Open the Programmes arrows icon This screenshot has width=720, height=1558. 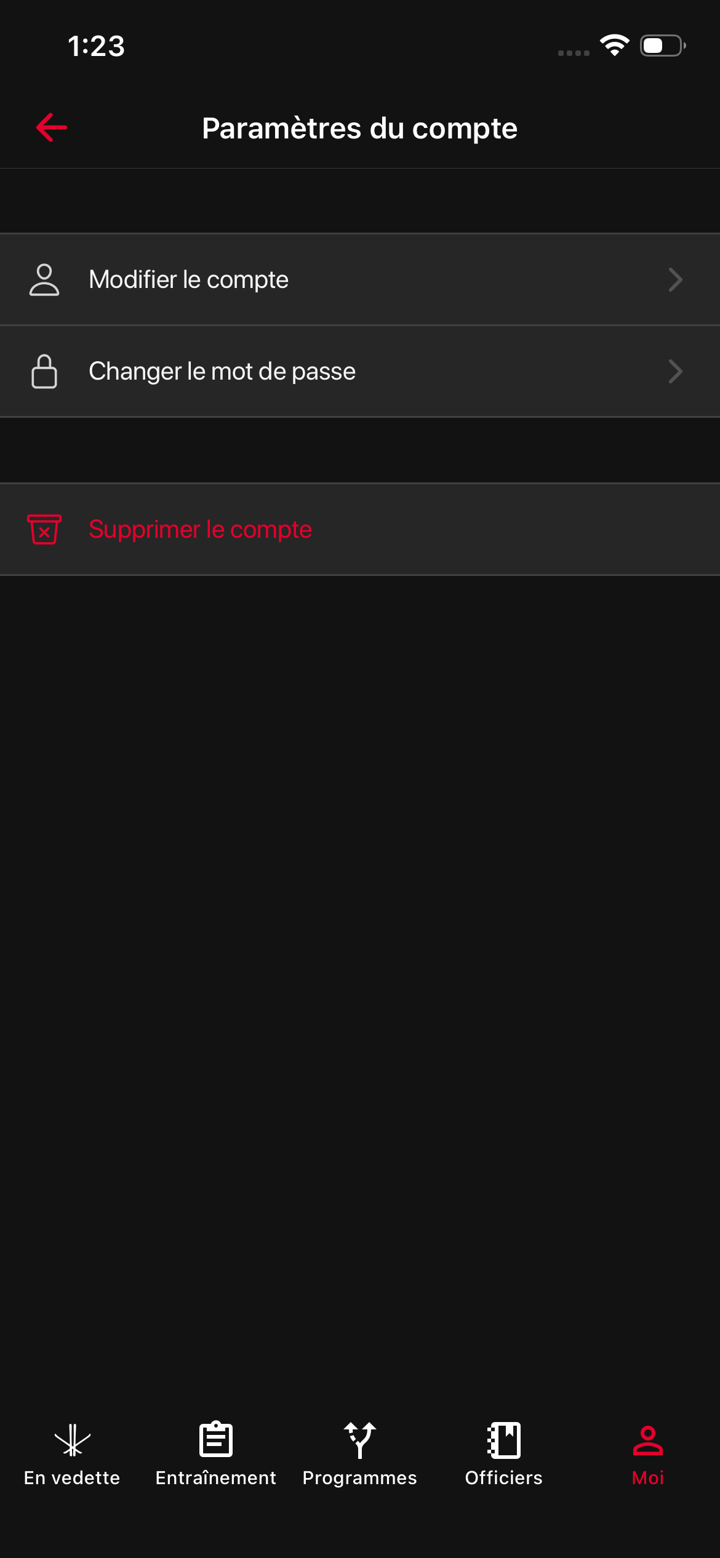360,1440
